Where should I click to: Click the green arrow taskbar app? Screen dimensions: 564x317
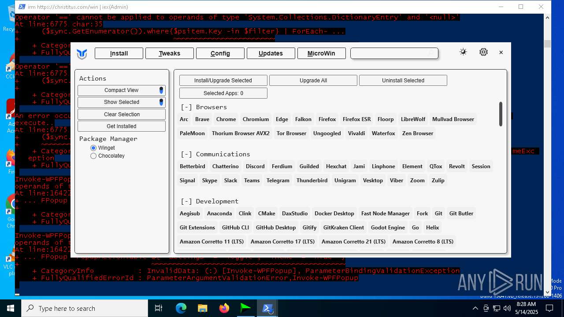(245, 308)
